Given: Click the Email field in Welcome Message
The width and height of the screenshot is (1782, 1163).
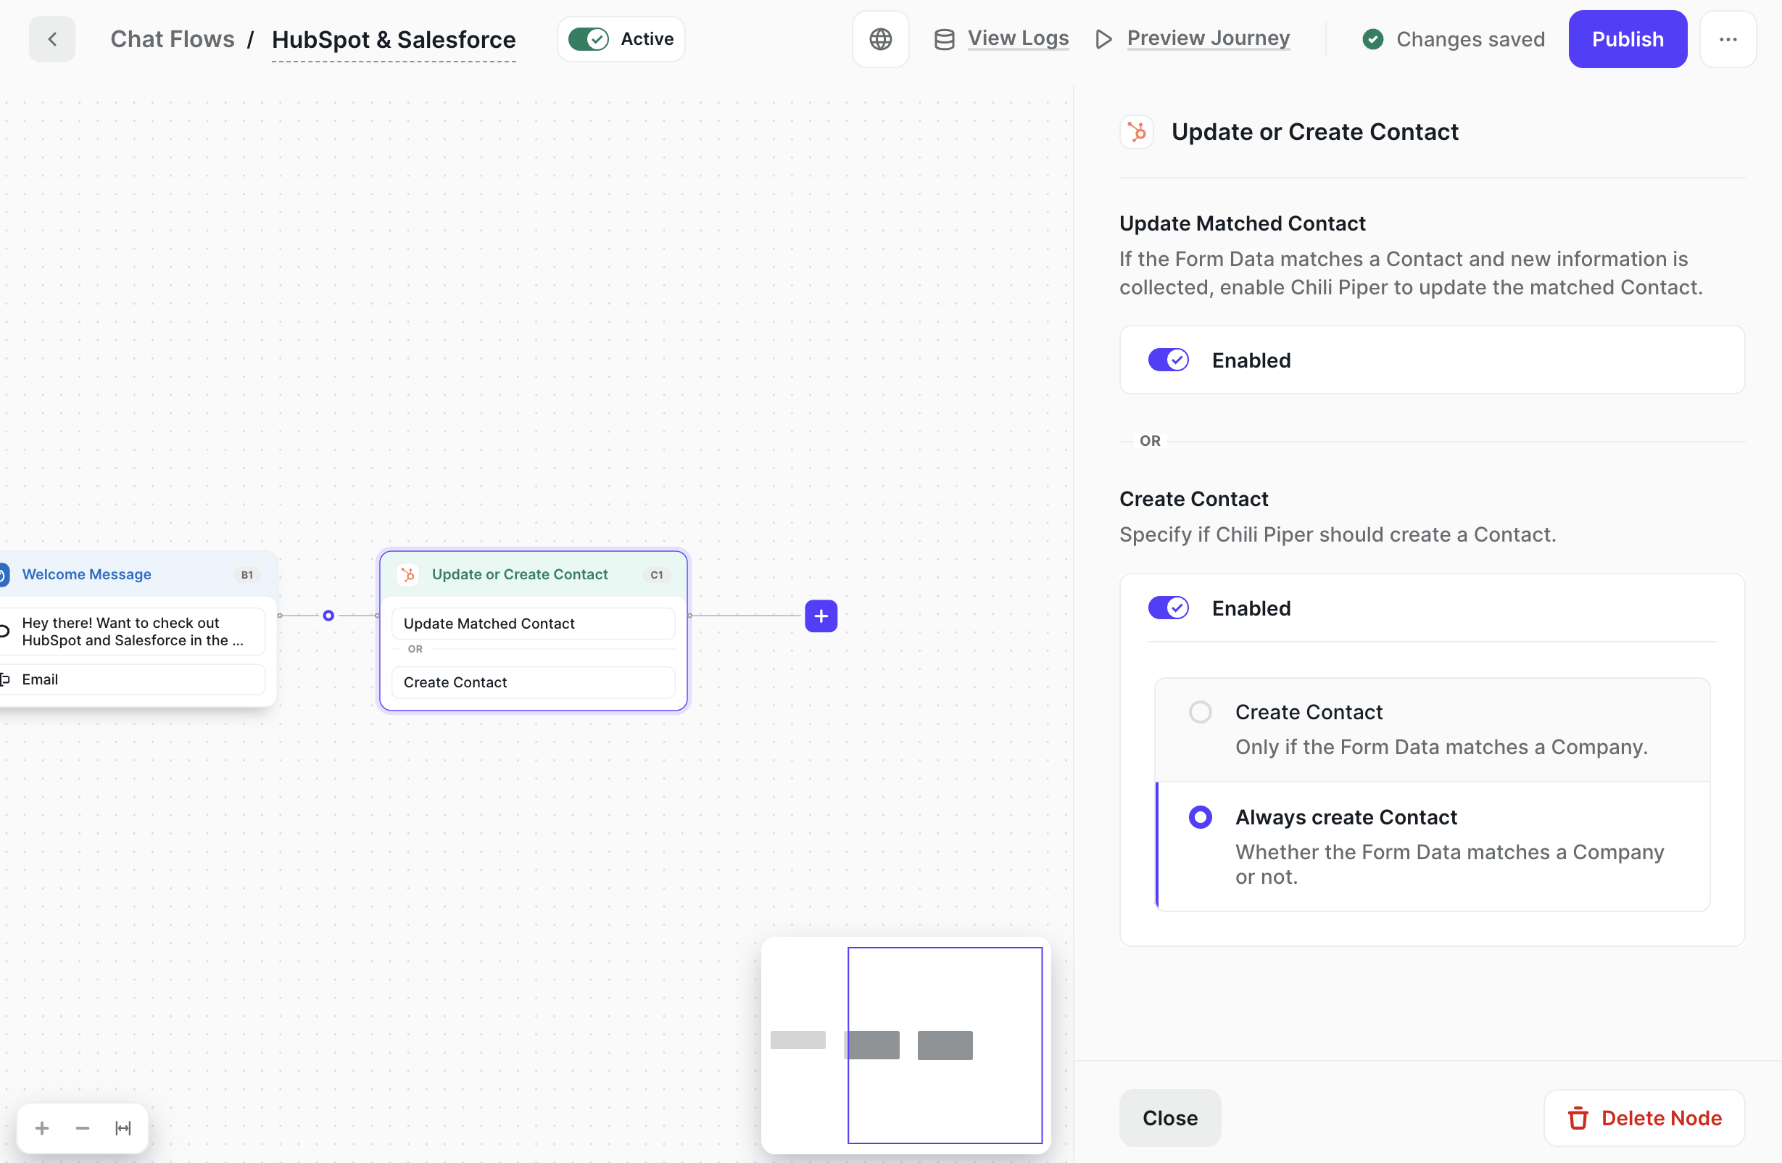Looking at the screenshot, I should coord(132,679).
